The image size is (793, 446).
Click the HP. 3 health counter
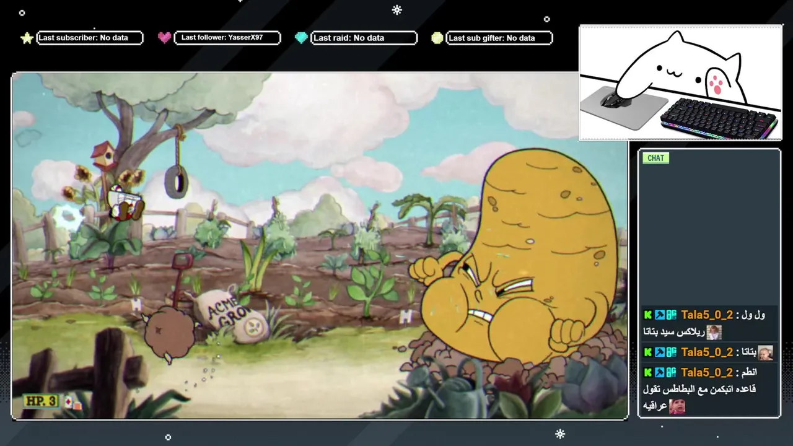42,401
